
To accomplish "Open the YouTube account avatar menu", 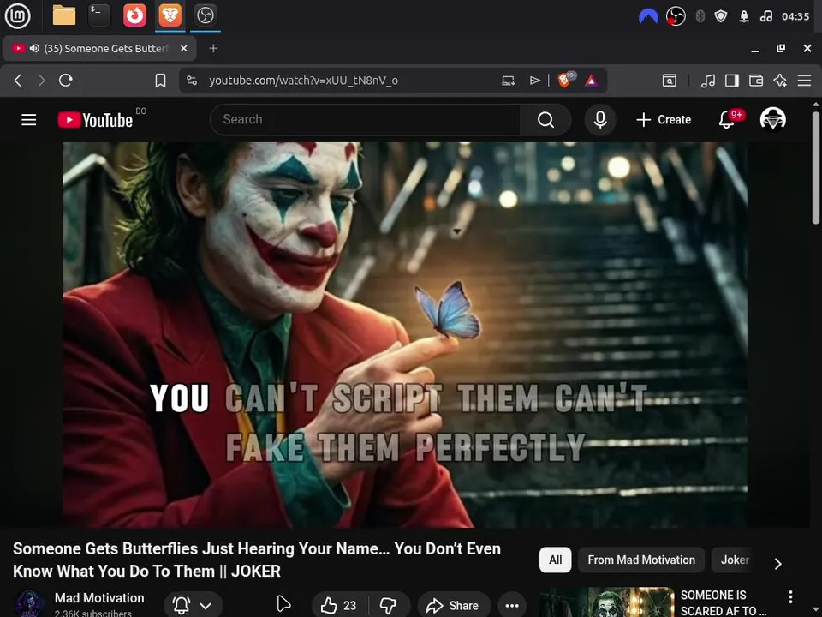I will [772, 119].
